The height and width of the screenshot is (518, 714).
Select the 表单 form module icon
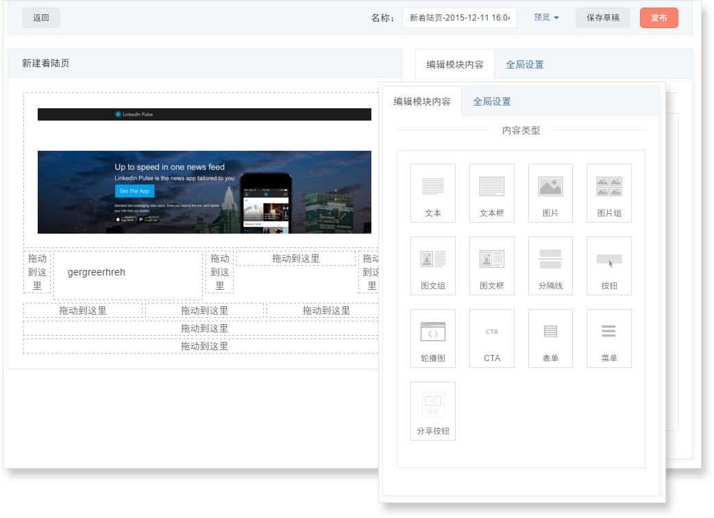click(x=550, y=338)
